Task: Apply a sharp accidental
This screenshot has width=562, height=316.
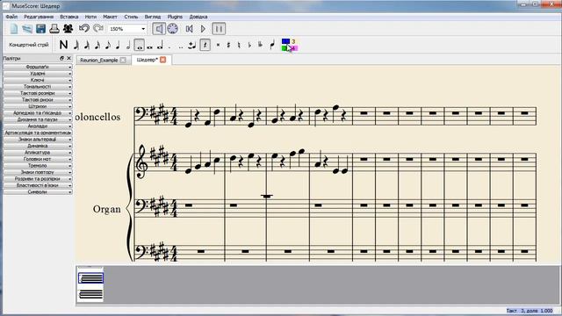Action: tap(228, 45)
